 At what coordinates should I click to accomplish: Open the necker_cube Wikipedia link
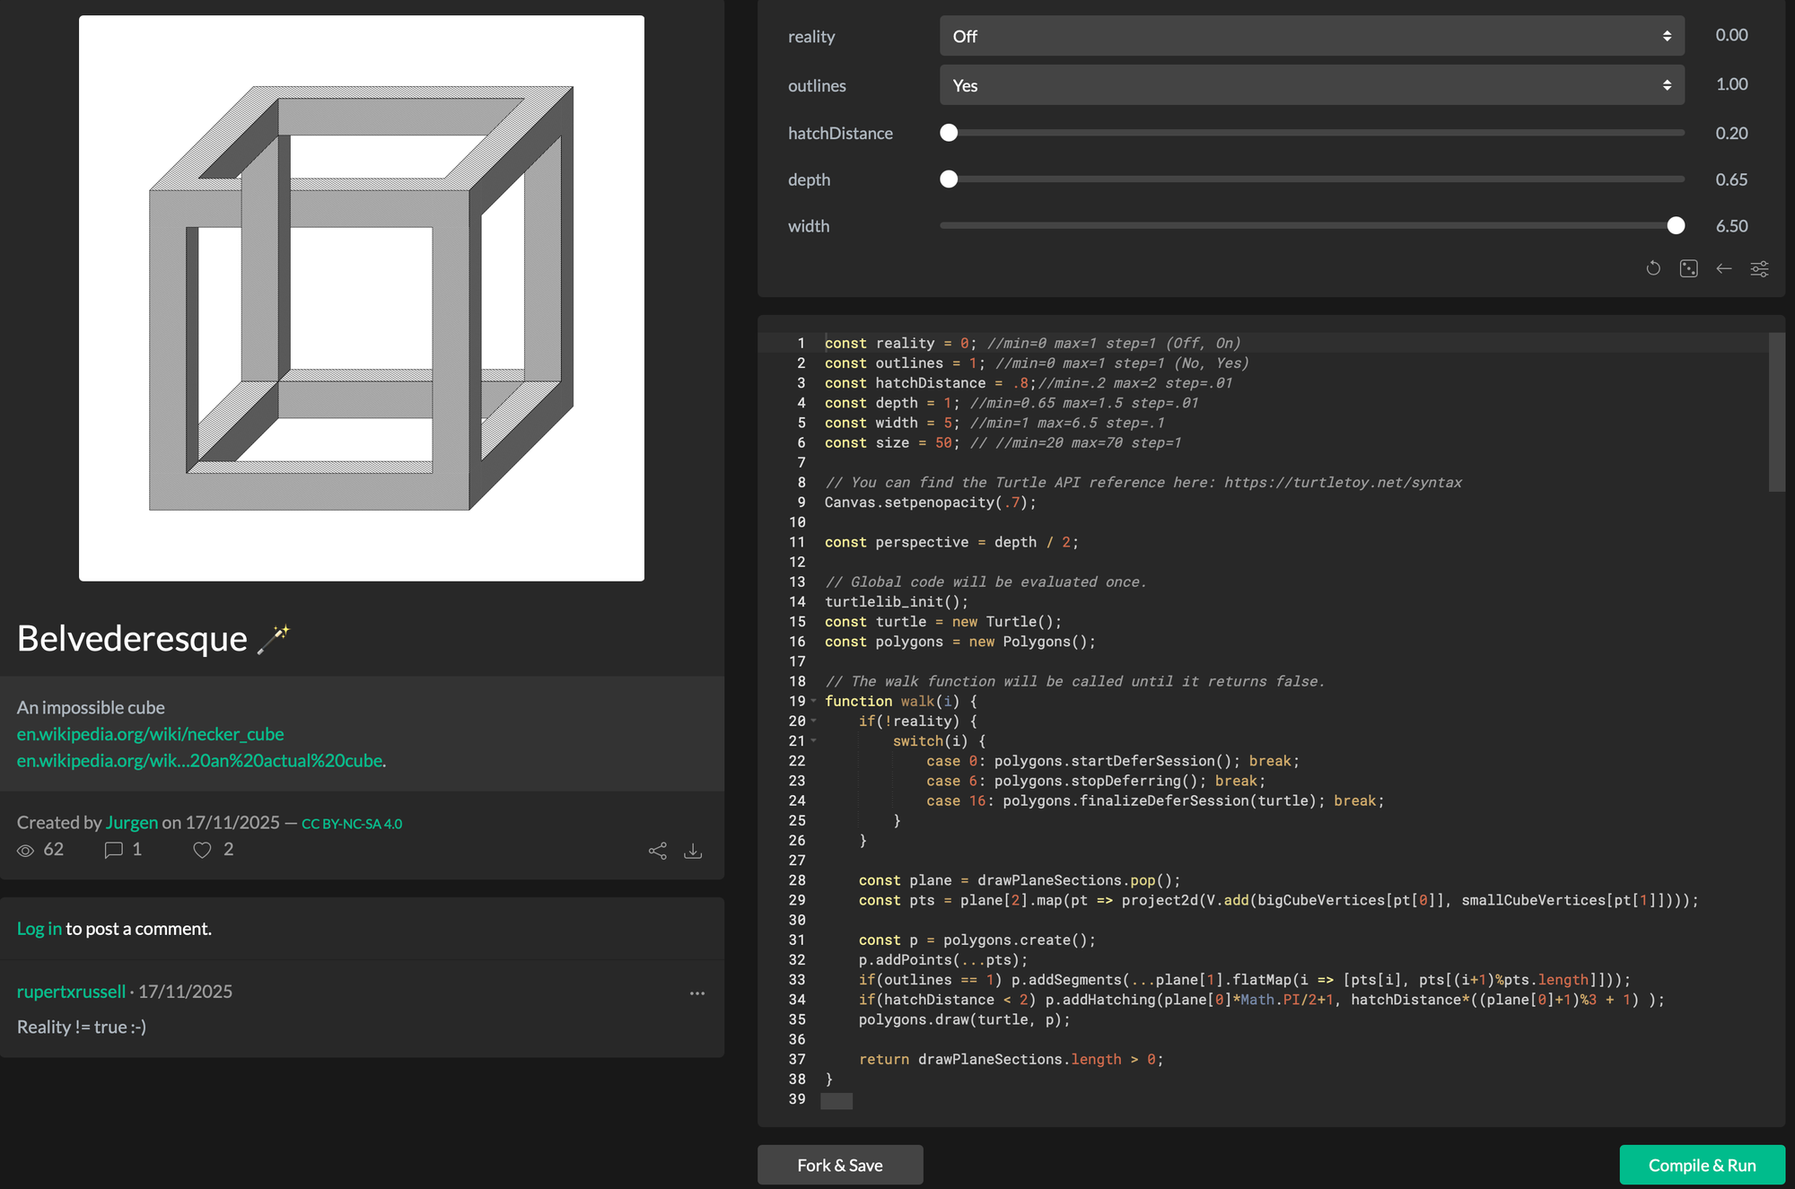tap(150, 734)
